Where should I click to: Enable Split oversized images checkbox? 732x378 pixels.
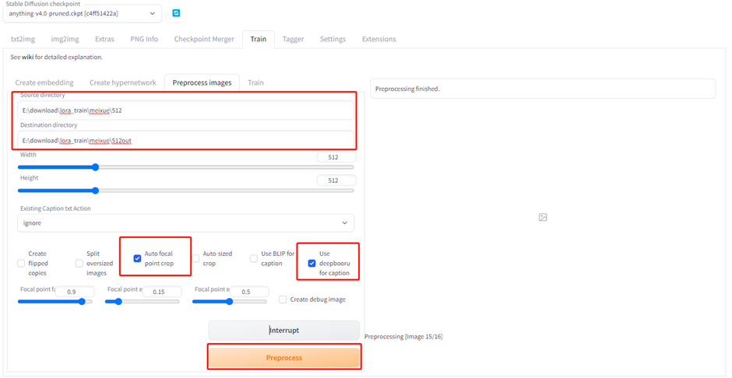click(79, 264)
